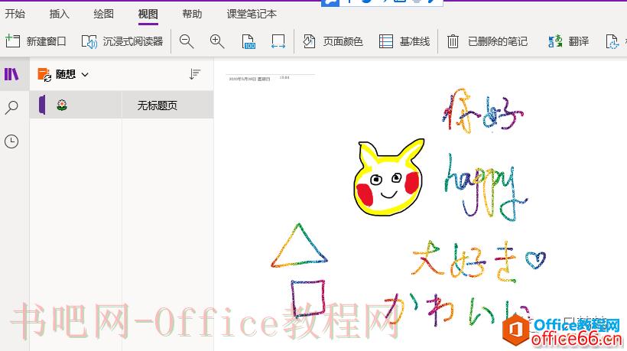Open the 基准线 label
Image resolution: width=627 pixels, height=351 pixels.
coord(414,41)
